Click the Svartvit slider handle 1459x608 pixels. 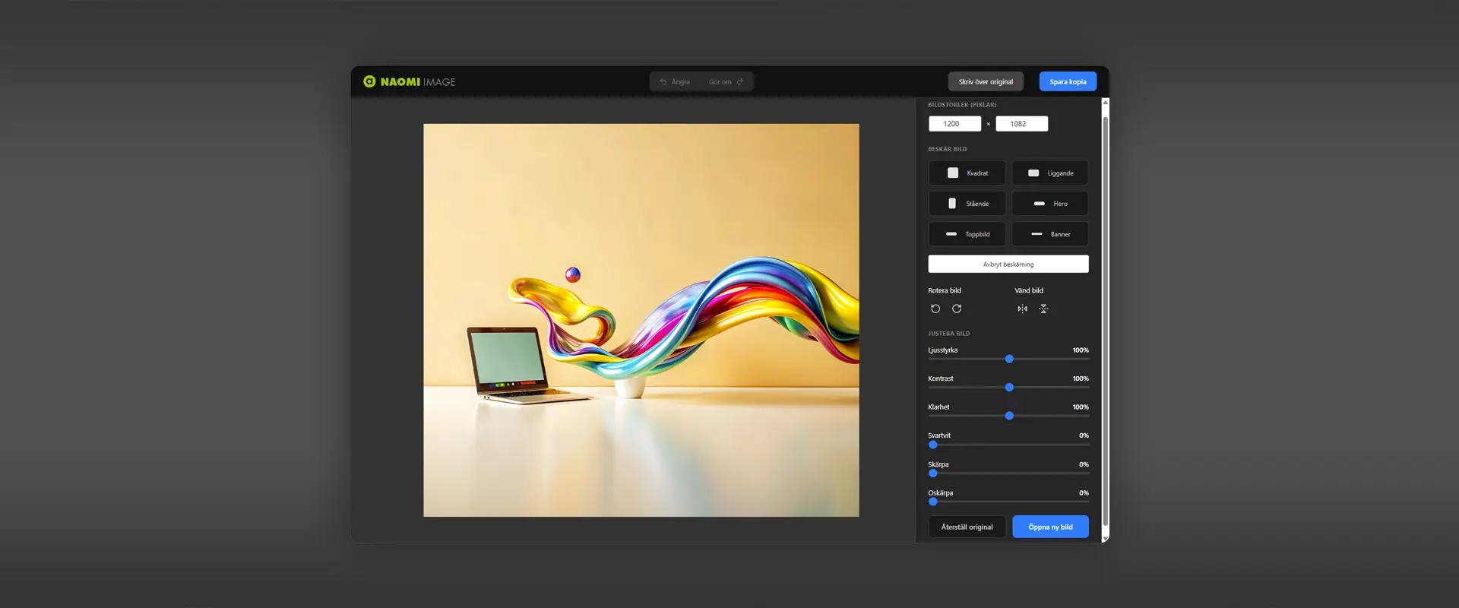933,445
